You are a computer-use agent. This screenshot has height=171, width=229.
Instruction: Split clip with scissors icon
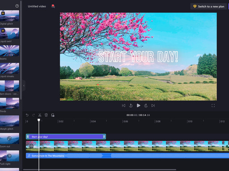point(40,115)
